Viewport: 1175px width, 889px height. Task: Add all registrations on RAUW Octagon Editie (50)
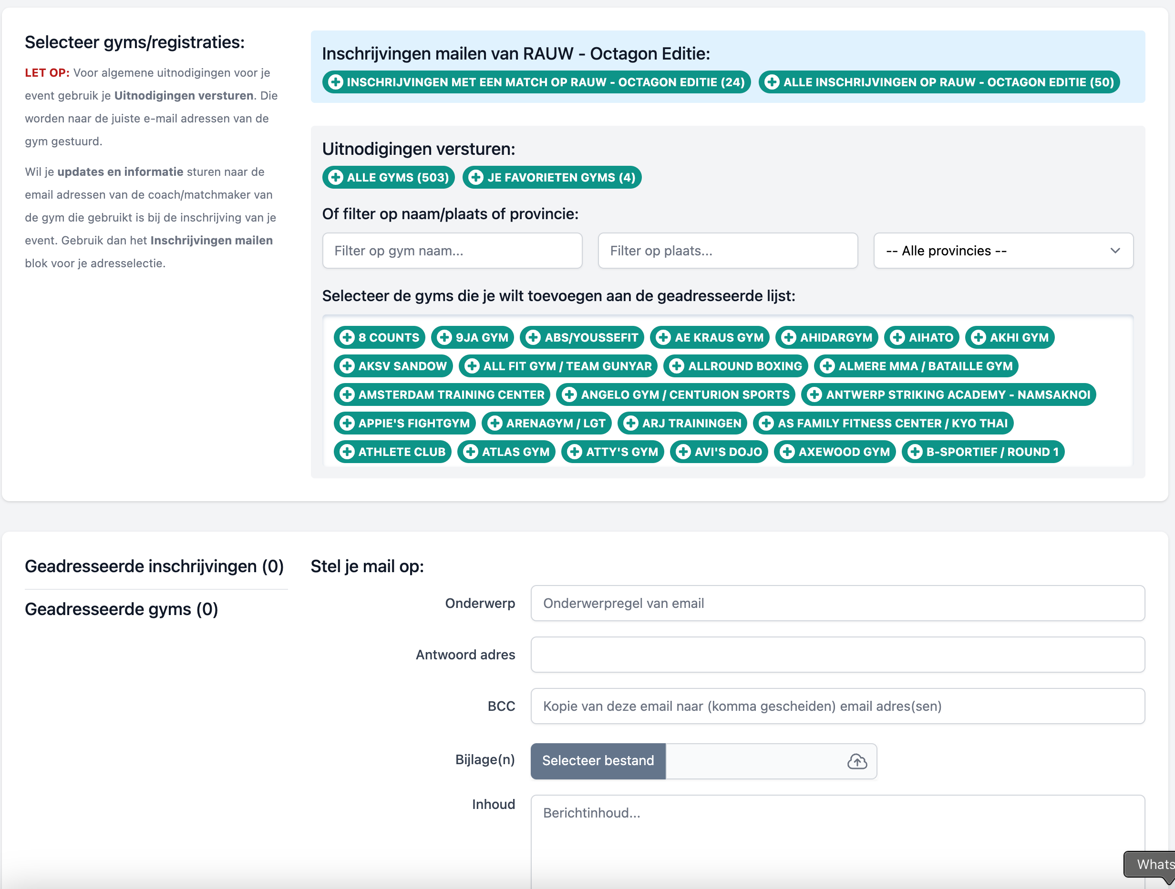click(x=938, y=82)
